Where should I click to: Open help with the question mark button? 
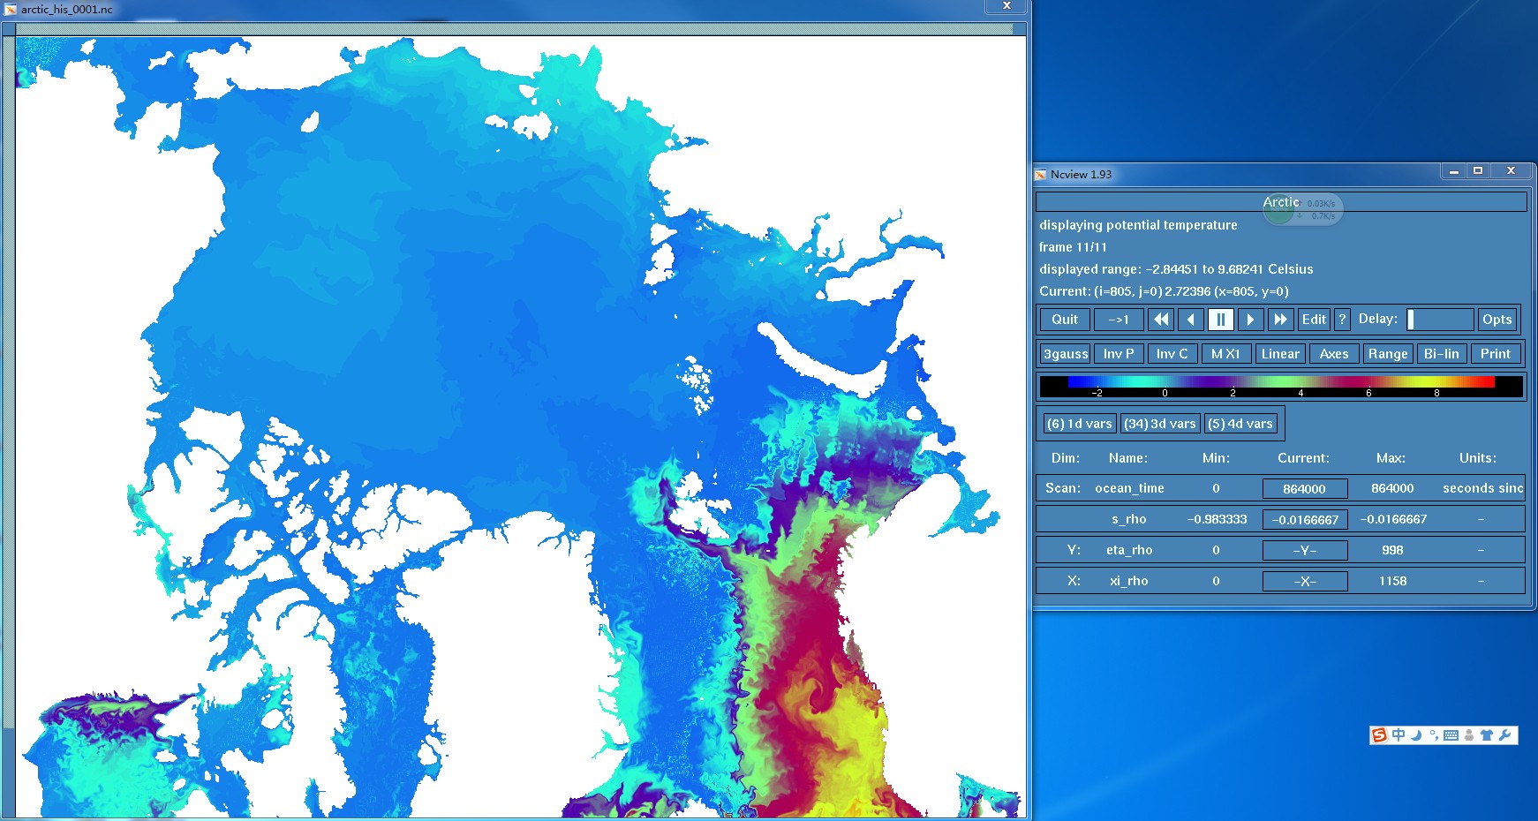(1342, 320)
